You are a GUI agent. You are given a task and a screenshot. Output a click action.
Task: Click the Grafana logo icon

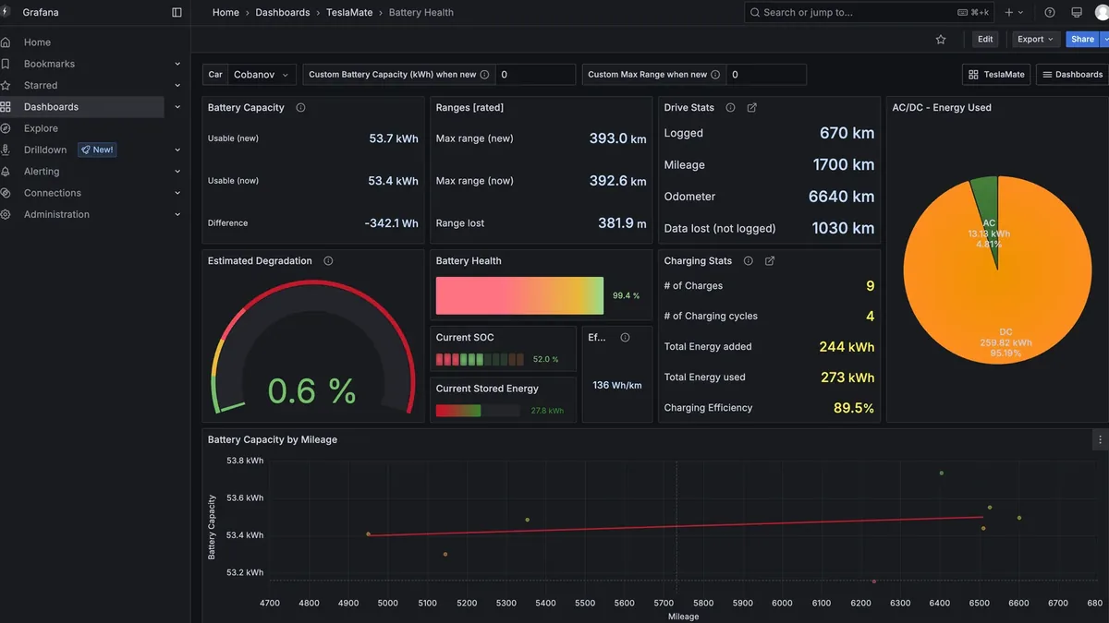[5, 12]
